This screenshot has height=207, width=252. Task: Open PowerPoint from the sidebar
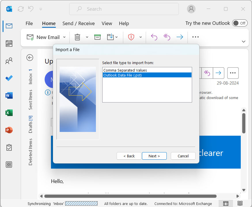point(9,130)
